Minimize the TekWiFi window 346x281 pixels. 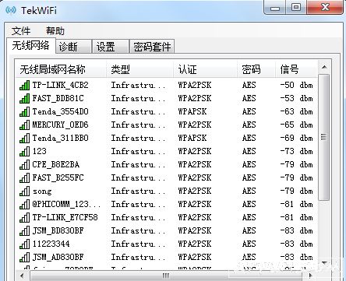pyautogui.click(x=275, y=7)
